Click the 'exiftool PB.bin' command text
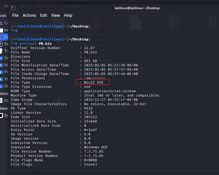This screenshot has width=219, height=175. (36, 44)
